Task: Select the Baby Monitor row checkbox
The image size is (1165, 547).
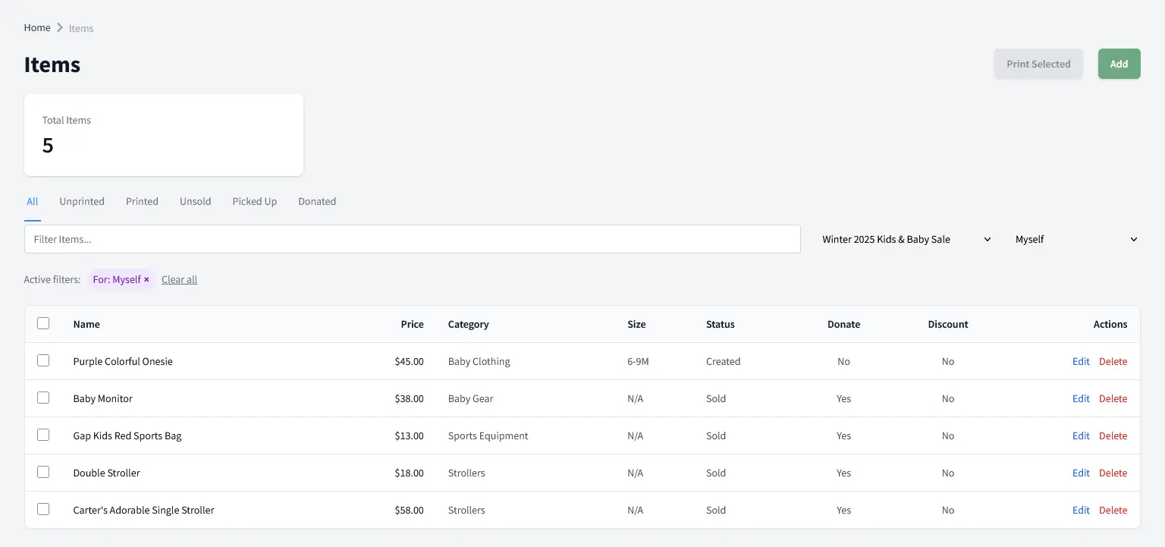Action: pyautogui.click(x=43, y=398)
